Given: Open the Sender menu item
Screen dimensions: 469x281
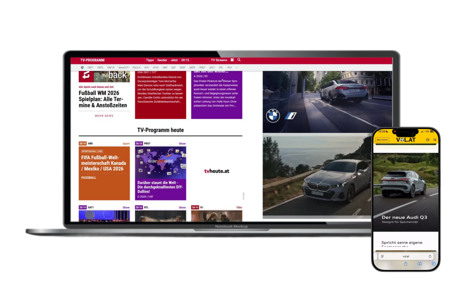Looking at the screenshot, I should coord(162,60).
